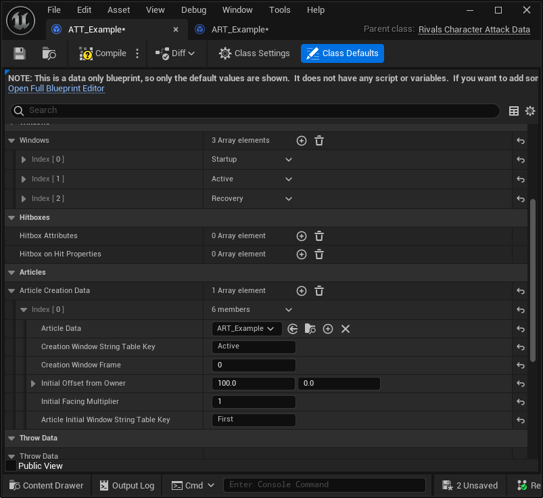The image size is (543, 498).
Task: Clear the Article Data reference
Action: coord(346,329)
